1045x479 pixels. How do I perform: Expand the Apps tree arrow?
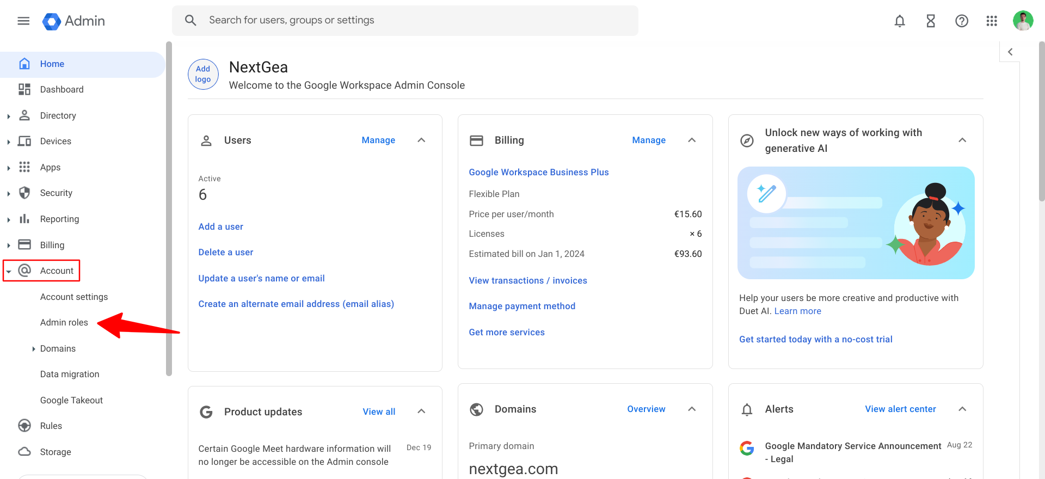(x=9, y=168)
